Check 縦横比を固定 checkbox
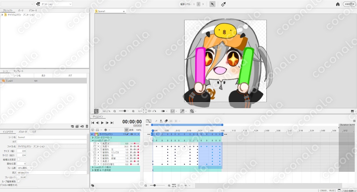The height and width of the screenshot is (192, 357). [19, 159]
